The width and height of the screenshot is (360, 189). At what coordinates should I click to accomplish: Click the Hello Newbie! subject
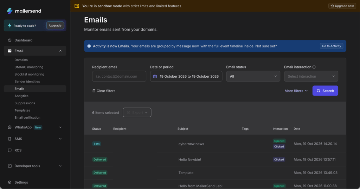(189, 159)
